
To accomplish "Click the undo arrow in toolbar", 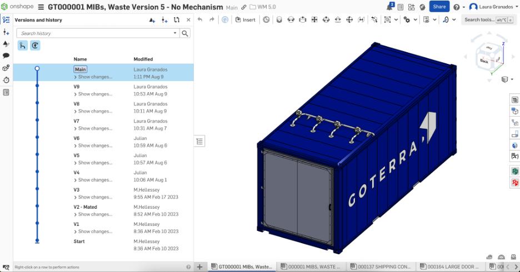I will click(200, 19).
